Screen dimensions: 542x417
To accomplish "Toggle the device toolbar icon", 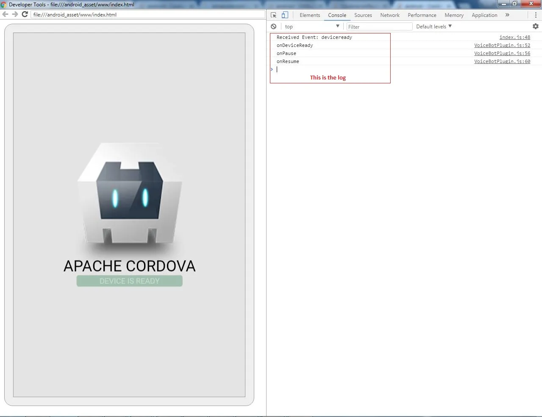I will point(285,15).
